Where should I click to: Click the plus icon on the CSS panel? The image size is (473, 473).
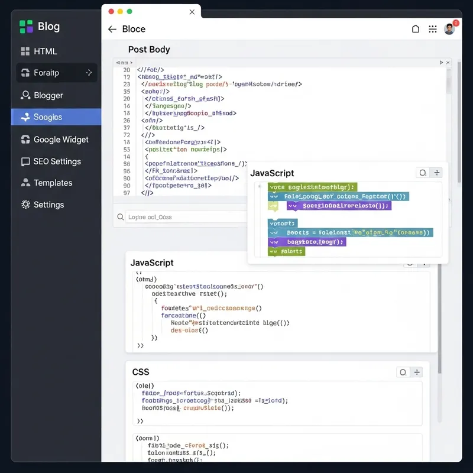417,372
